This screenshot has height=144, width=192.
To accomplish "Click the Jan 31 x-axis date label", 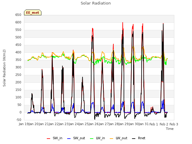I will click(x=144, y=124).
